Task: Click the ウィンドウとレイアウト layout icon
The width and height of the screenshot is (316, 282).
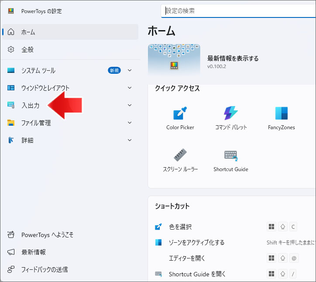Action: tap(11, 88)
